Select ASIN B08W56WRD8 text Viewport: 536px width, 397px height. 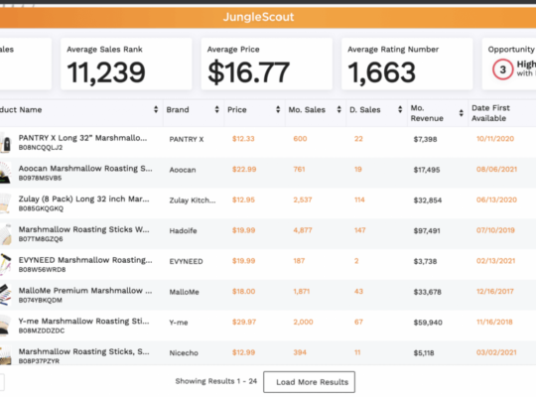42,269
